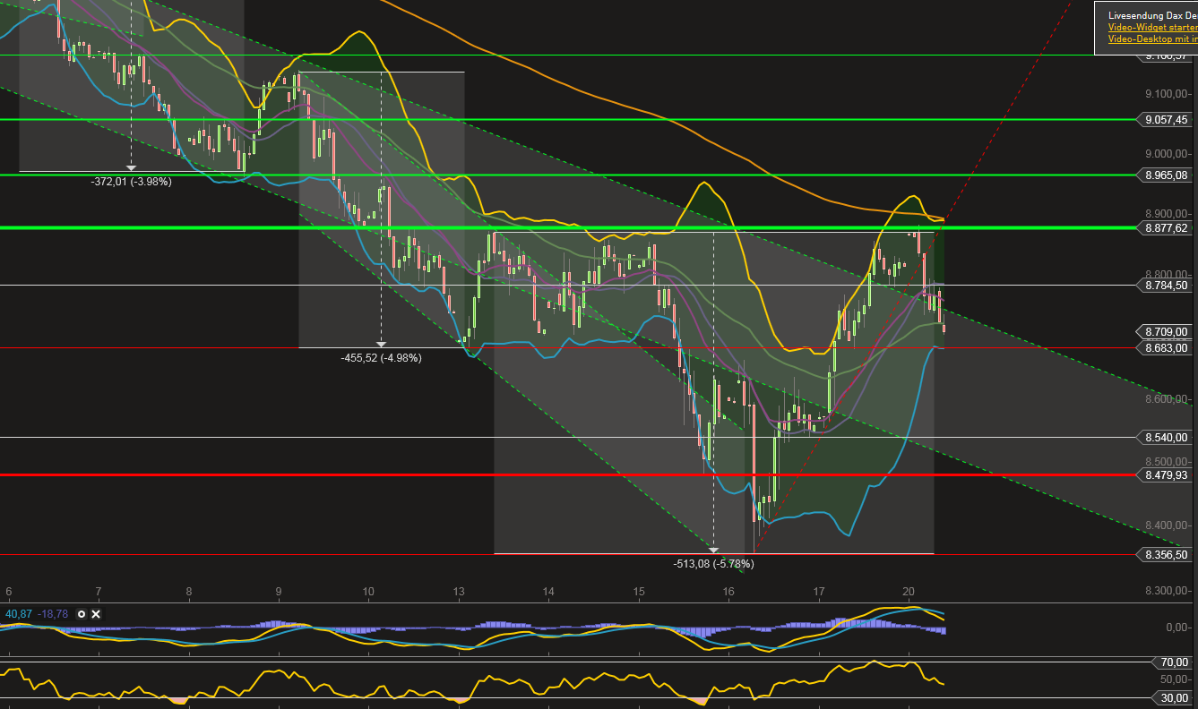Click the RSI 50,00 level label

[1174, 680]
